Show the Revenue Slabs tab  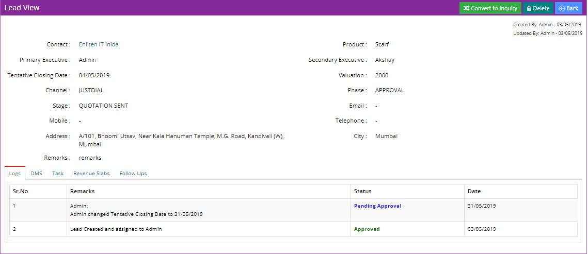(x=91, y=174)
